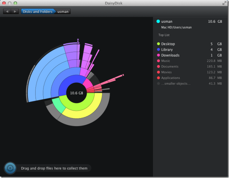Click the Mac HD/Users/usman path
The image size is (229, 178).
[176, 28]
